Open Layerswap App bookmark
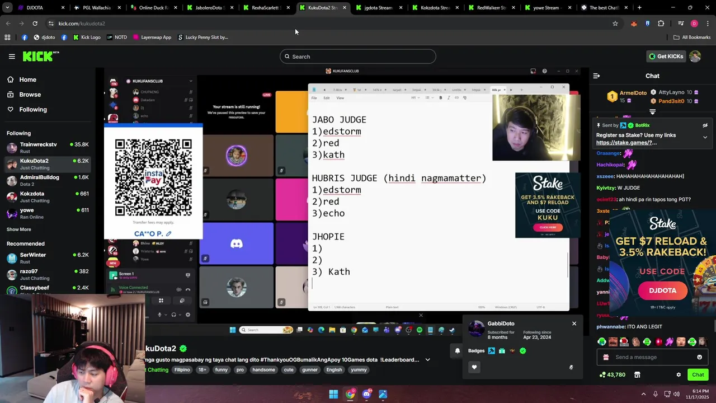The image size is (716, 403). click(152, 38)
